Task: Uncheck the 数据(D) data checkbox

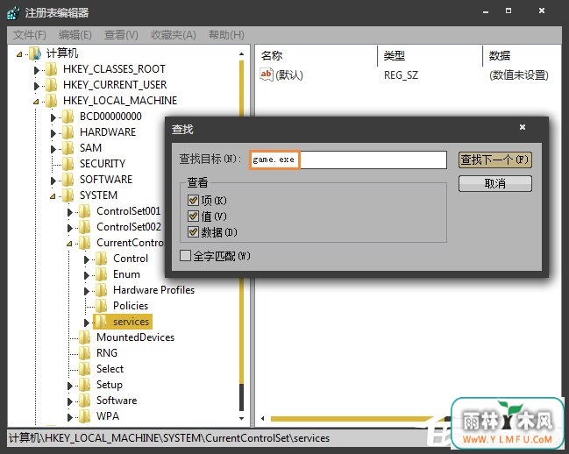Action: pyautogui.click(x=193, y=232)
